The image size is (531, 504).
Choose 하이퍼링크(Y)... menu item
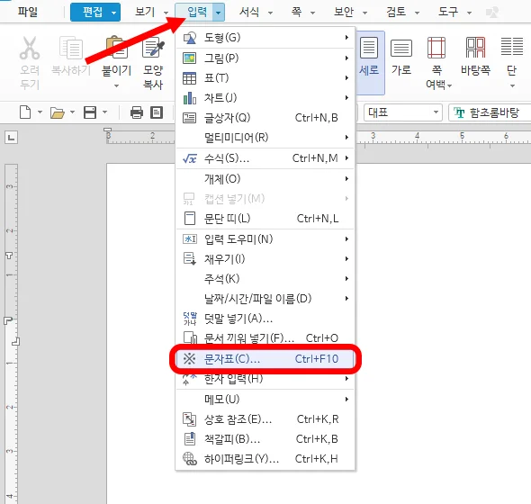tap(265, 459)
